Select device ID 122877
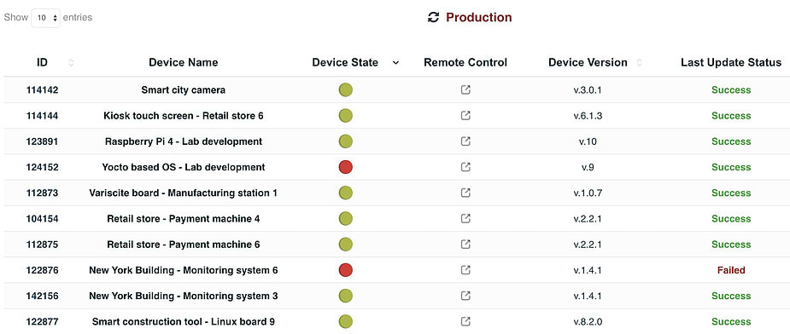The image size is (790, 334). pyautogui.click(x=43, y=321)
